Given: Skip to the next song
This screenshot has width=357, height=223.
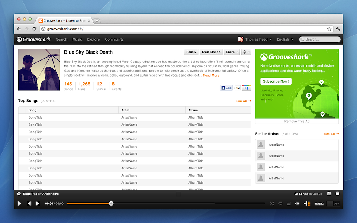Looking at the screenshot, I should [38, 203].
